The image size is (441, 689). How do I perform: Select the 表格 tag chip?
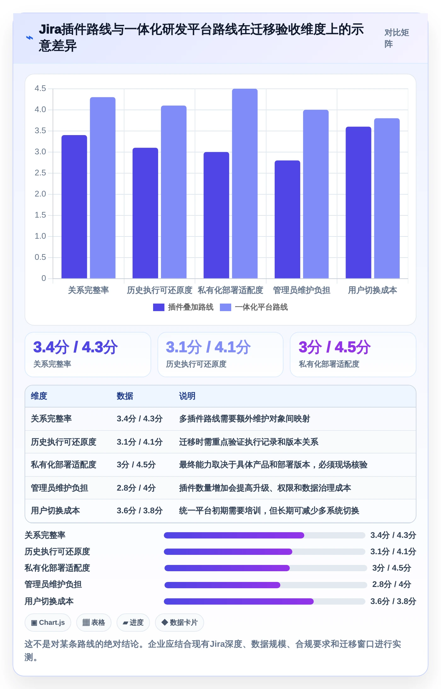[94, 623]
